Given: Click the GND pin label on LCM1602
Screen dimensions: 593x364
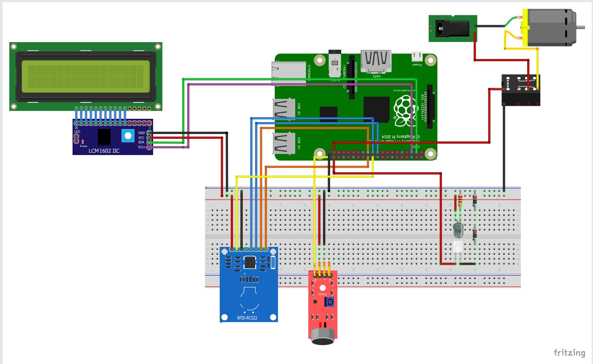Looking at the screenshot, I should tap(141, 133).
